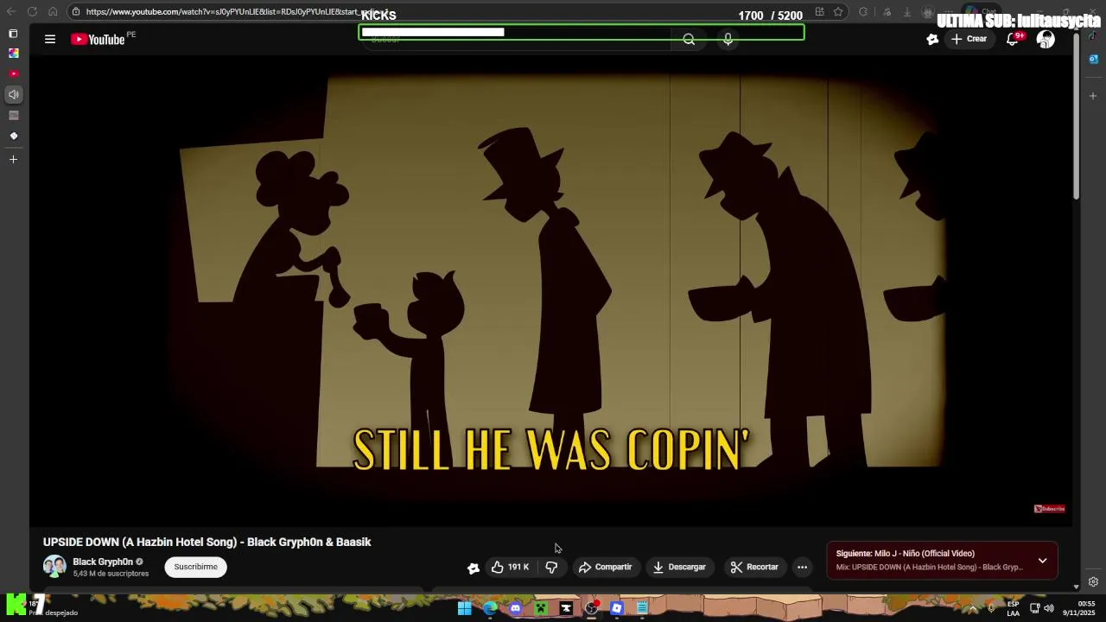Screen dimensions: 1106x622
Task: Open the YouTube account avatar menu
Action: (x=1046, y=39)
